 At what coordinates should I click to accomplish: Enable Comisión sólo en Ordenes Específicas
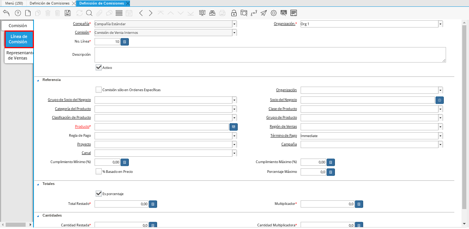99,90
